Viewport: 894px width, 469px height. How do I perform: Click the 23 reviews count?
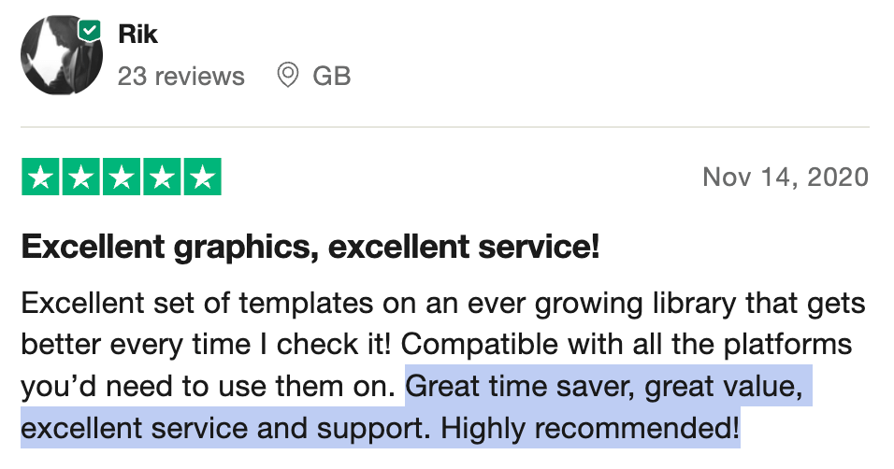point(180,77)
